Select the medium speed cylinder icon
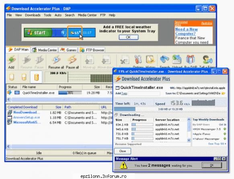The height and width of the screenshot is (179, 234). (24, 77)
